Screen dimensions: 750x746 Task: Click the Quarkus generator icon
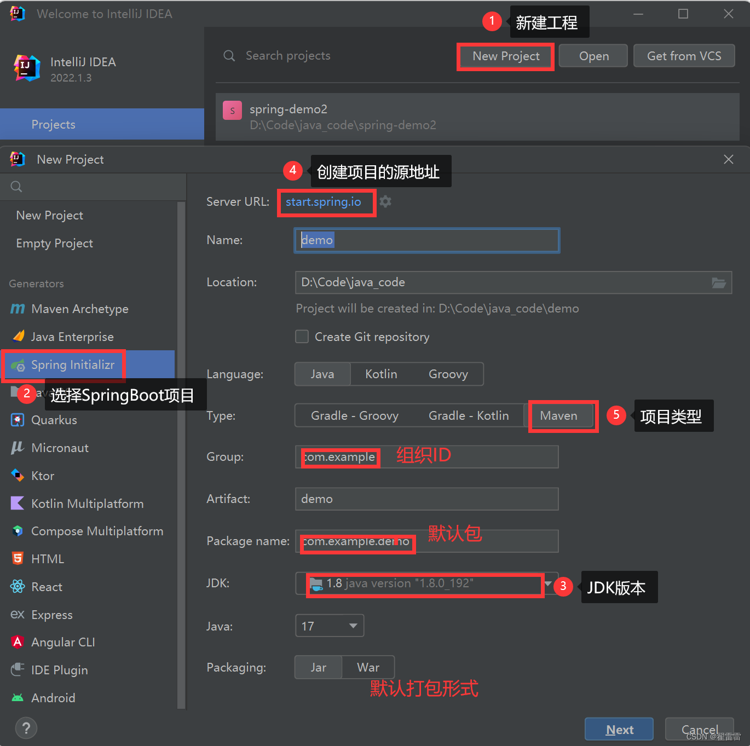(18, 420)
